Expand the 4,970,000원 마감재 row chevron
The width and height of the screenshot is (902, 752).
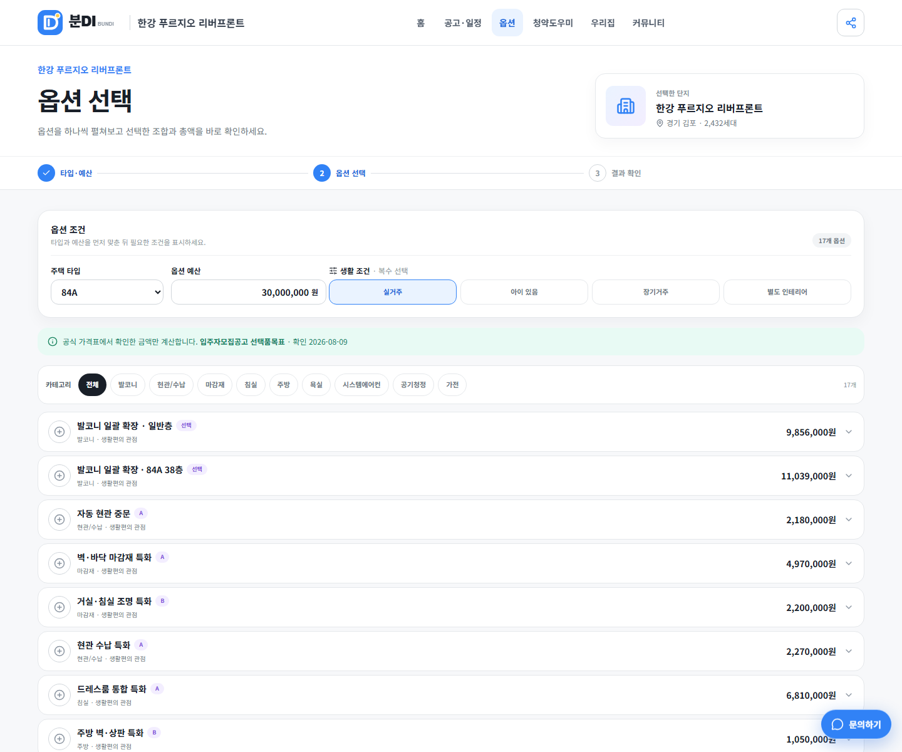coord(849,563)
